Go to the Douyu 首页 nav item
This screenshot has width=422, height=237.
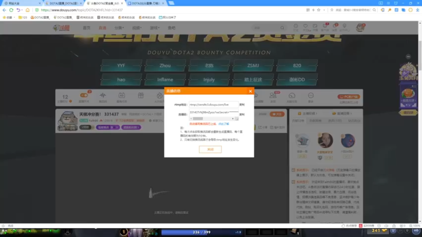[87, 28]
